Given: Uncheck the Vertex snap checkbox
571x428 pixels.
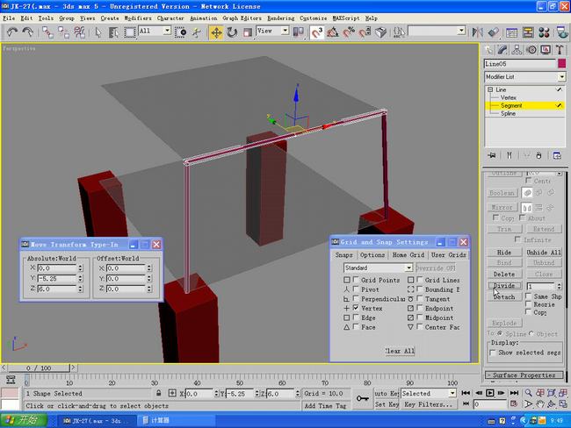Looking at the screenshot, I should pos(356,308).
